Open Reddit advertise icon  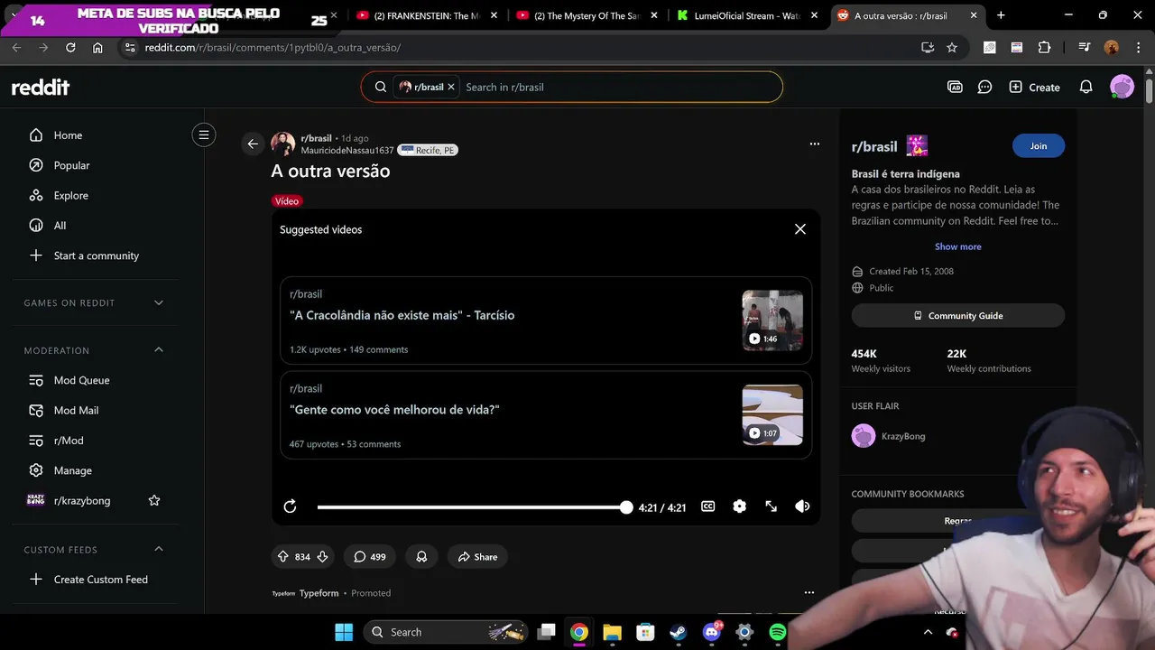pyautogui.click(x=955, y=88)
